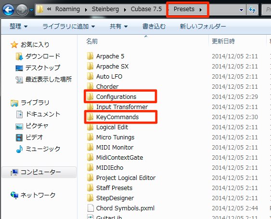The image size is (271, 219).
Task: Open the Configurations folder icon
Action: click(x=90, y=96)
